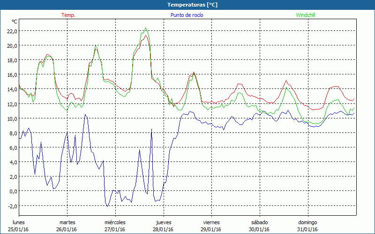Screen dimensions: 375x234
Task: Click the sábado day label
Action: pos(260,222)
